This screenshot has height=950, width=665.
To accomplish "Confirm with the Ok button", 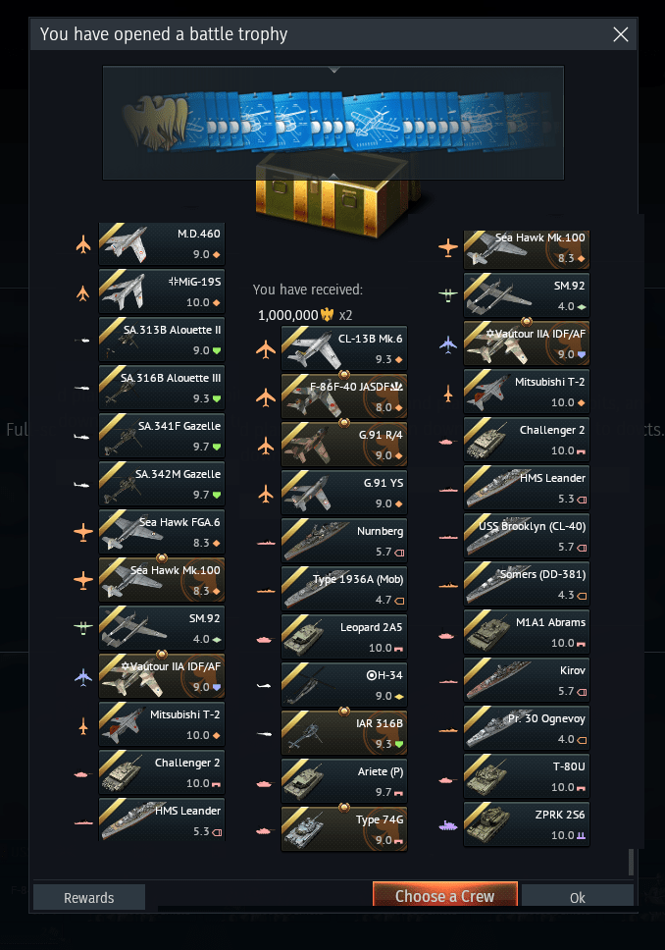I will tap(577, 897).
